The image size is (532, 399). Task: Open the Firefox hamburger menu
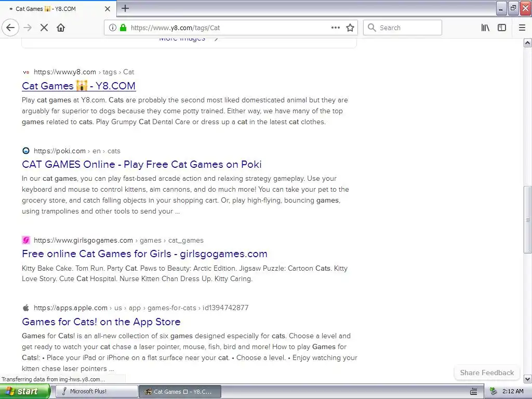pyautogui.click(x=522, y=28)
